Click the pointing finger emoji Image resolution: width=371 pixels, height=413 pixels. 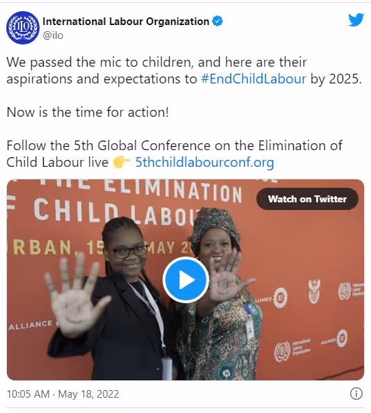coord(122,162)
